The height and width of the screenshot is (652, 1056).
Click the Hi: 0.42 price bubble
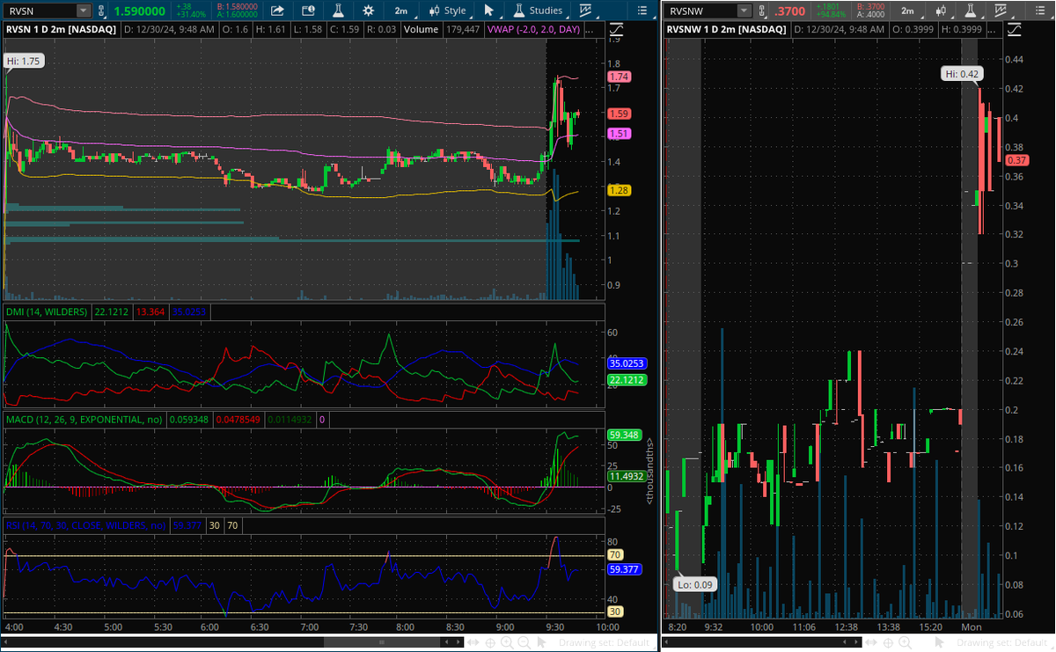click(x=961, y=74)
